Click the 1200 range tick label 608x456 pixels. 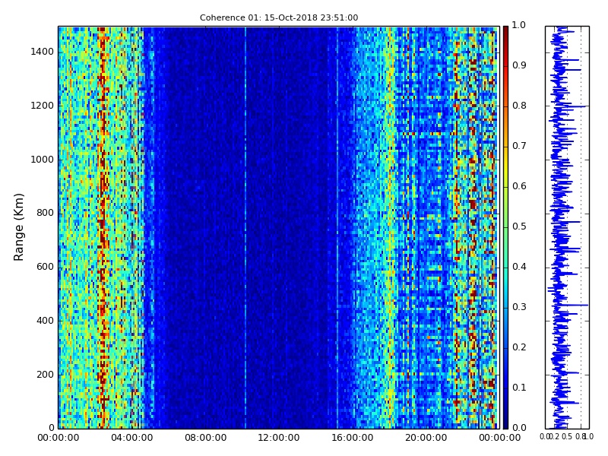click(42, 106)
